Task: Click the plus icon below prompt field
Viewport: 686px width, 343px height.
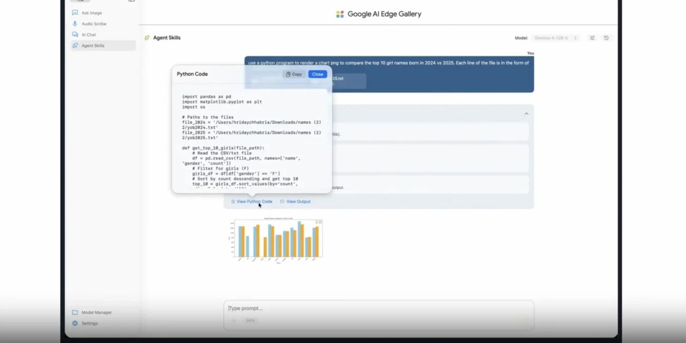Action: click(x=234, y=320)
